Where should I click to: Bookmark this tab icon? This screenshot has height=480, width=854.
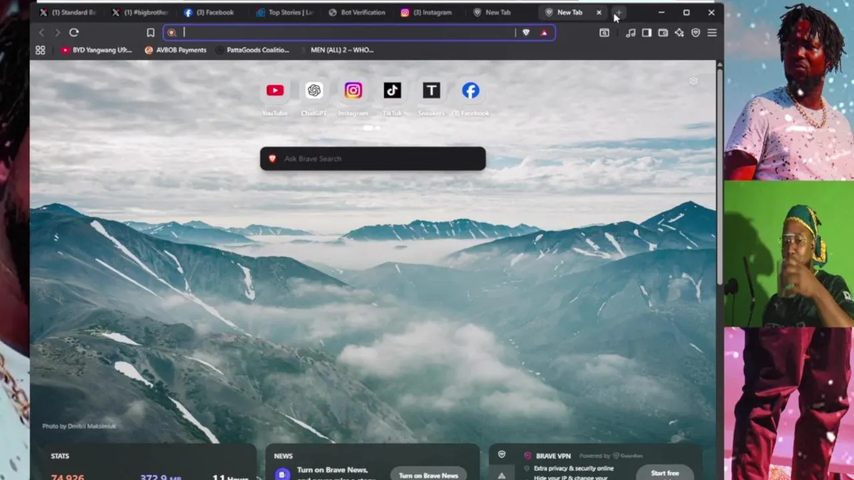151,32
